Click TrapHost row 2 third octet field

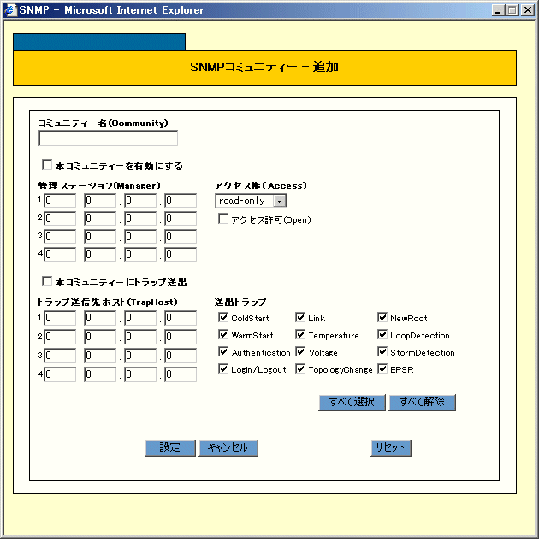[140, 337]
